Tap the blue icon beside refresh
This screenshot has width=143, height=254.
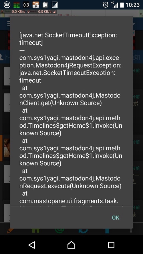107,231
